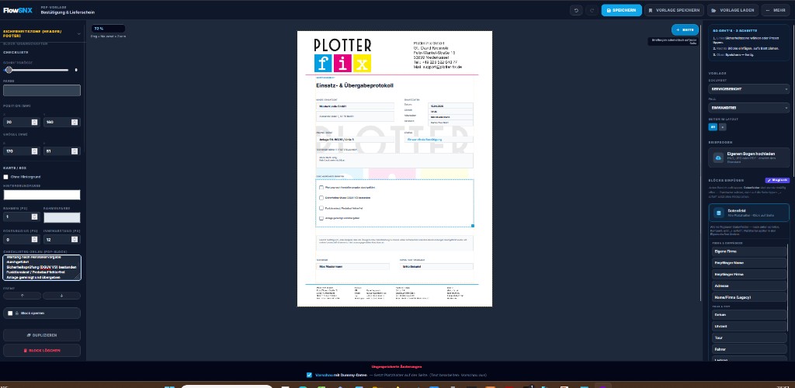The width and height of the screenshot is (795, 388).
Task: Click the Max Mustermann signature field
Action: (x=353, y=266)
